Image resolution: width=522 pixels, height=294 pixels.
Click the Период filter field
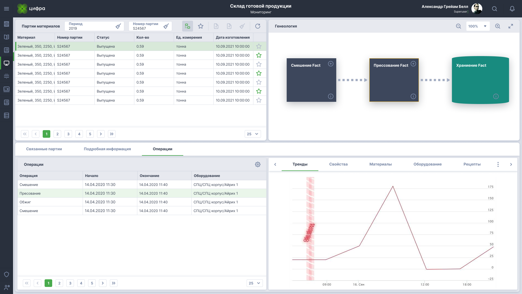click(x=94, y=26)
